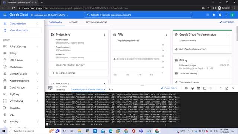Click Cloud Shell expand collapse arrows
Image resolution: width=238 pixels, height=134 pixels.
click(221, 89)
